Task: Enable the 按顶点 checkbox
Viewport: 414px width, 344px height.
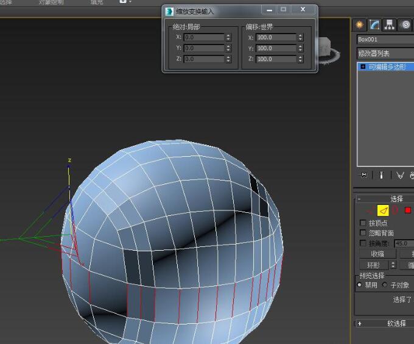Action: 363,223
